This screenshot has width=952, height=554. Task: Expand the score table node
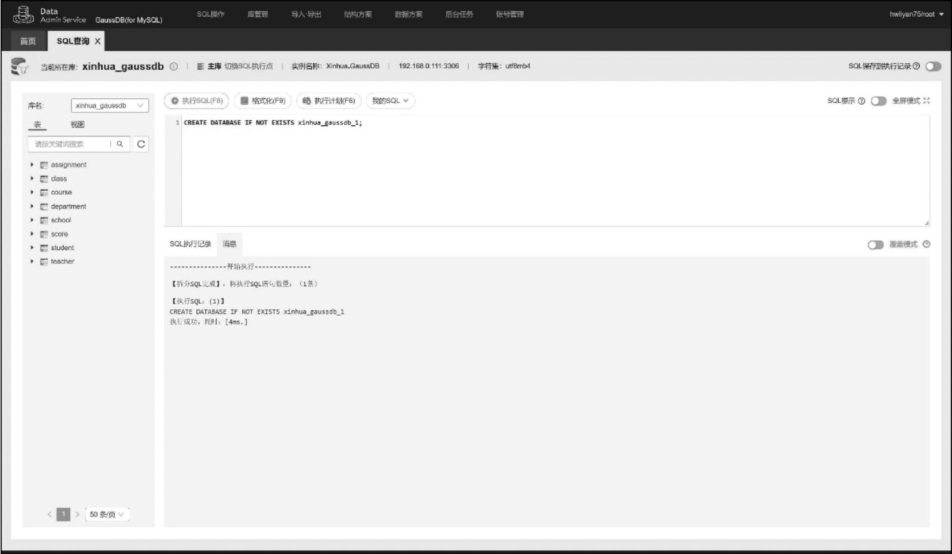(x=32, y=234)
